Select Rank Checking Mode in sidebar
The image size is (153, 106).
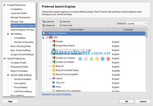tap(20, 46)
